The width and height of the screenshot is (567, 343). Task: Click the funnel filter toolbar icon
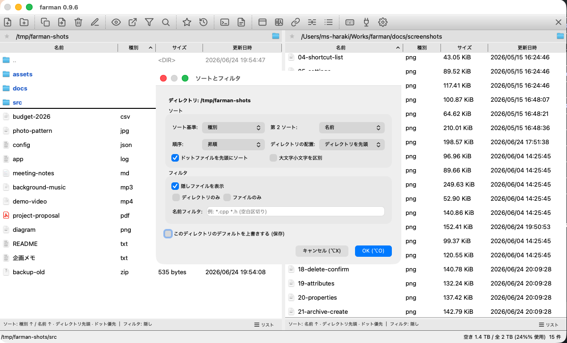(x=149, y=22)
